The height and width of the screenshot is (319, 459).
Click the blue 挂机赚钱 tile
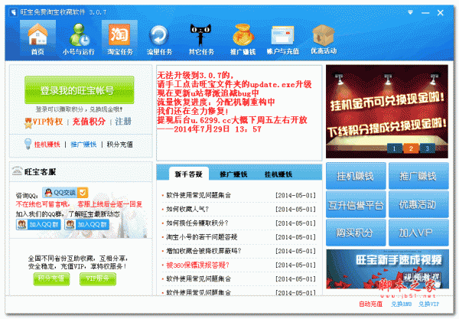point(356,176)
